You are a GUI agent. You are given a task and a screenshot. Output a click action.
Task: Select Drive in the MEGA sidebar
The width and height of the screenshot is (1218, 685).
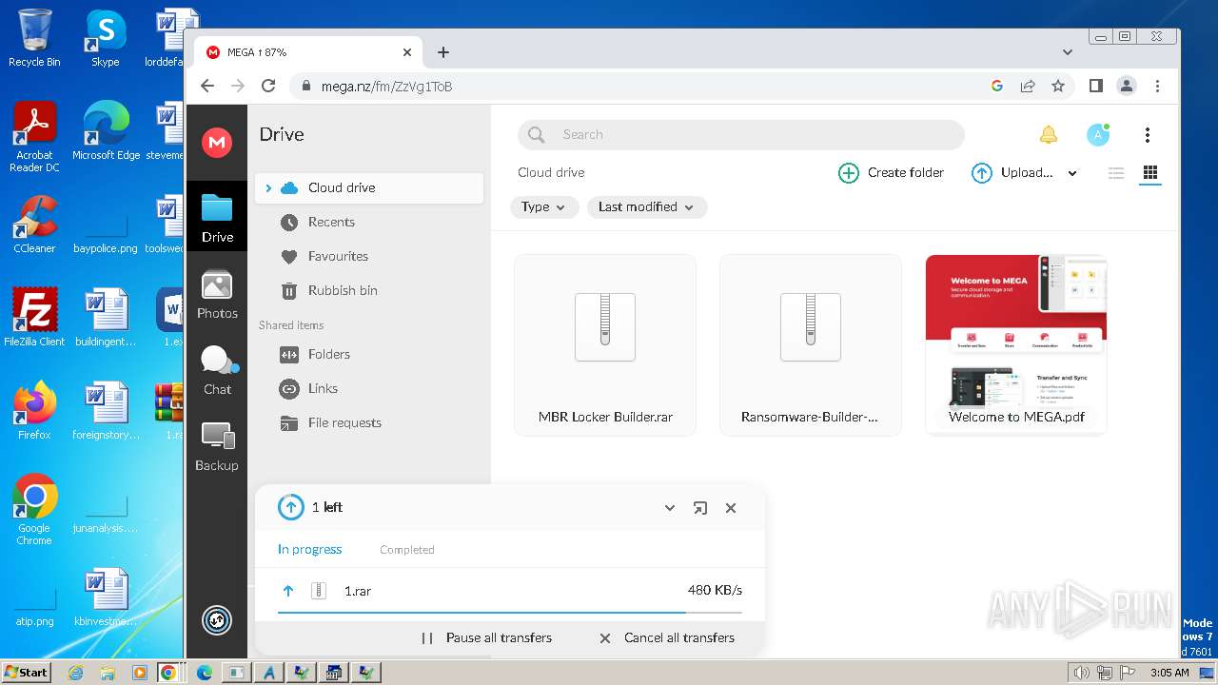point(217,219)
